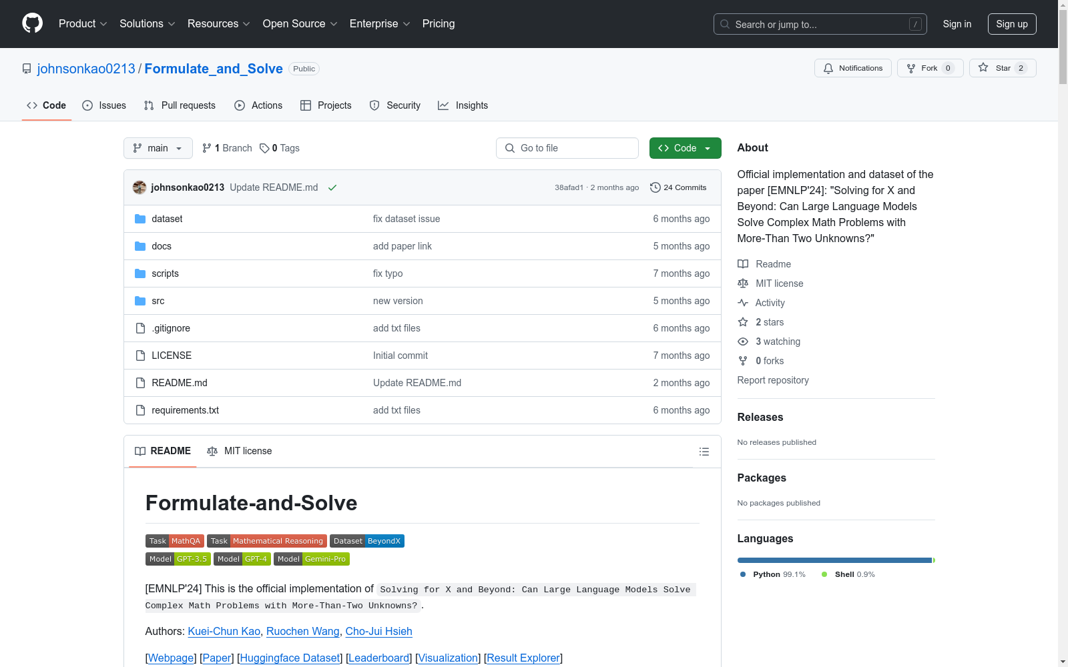
Task: Open the Cho-Jui Hsieh author link
Action: pyautogui.click(x=378, y=631)
